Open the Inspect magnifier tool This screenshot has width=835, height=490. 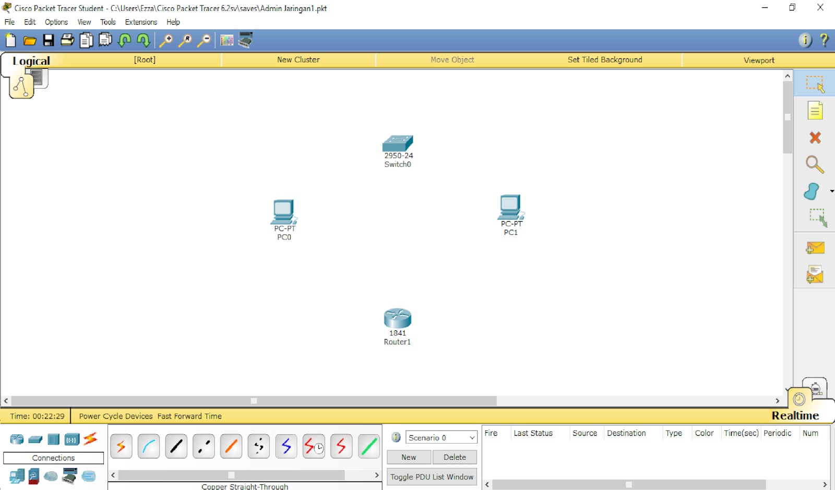(x=814, y=164)
